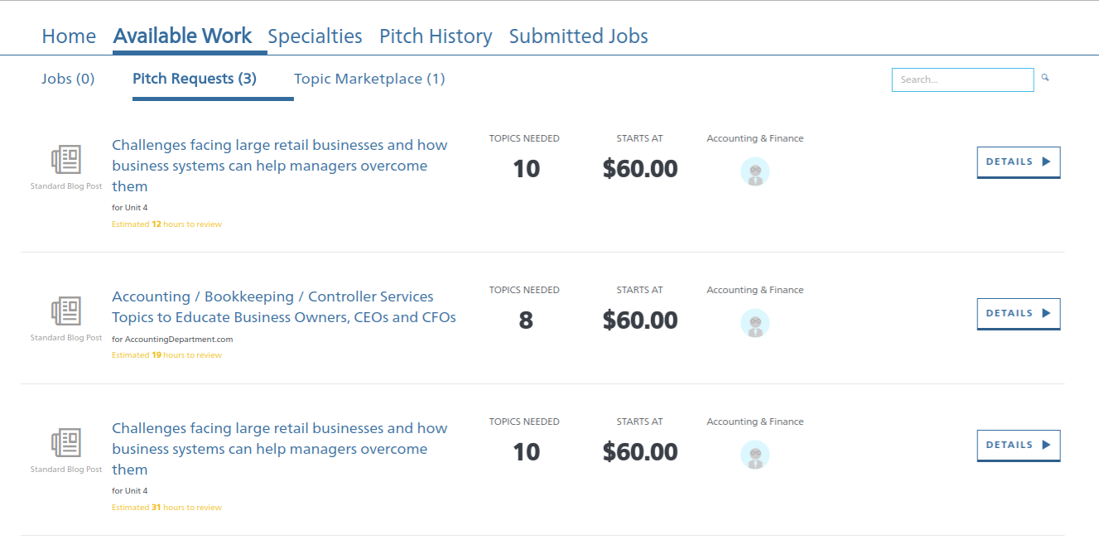Screen dimensions: 1099x559
Task: Go to the Home tab
Action: [69, 36]
